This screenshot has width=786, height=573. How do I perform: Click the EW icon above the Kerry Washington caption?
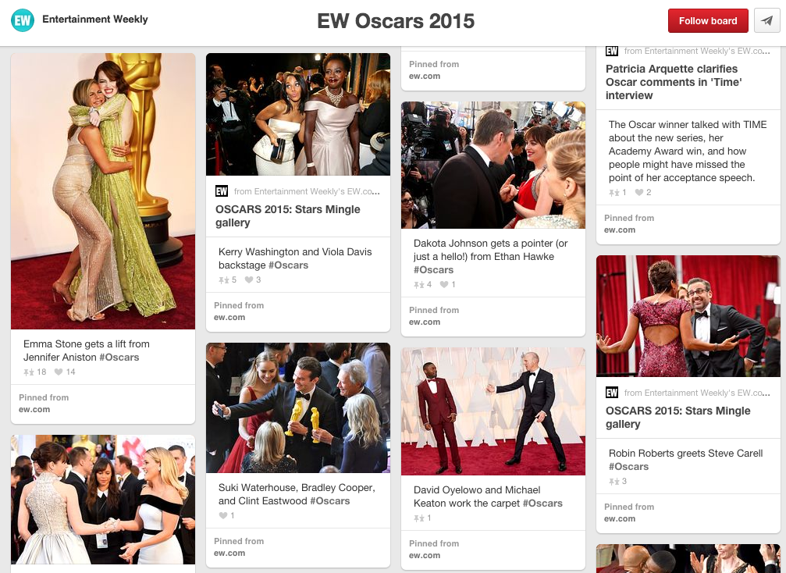point(222,191)
